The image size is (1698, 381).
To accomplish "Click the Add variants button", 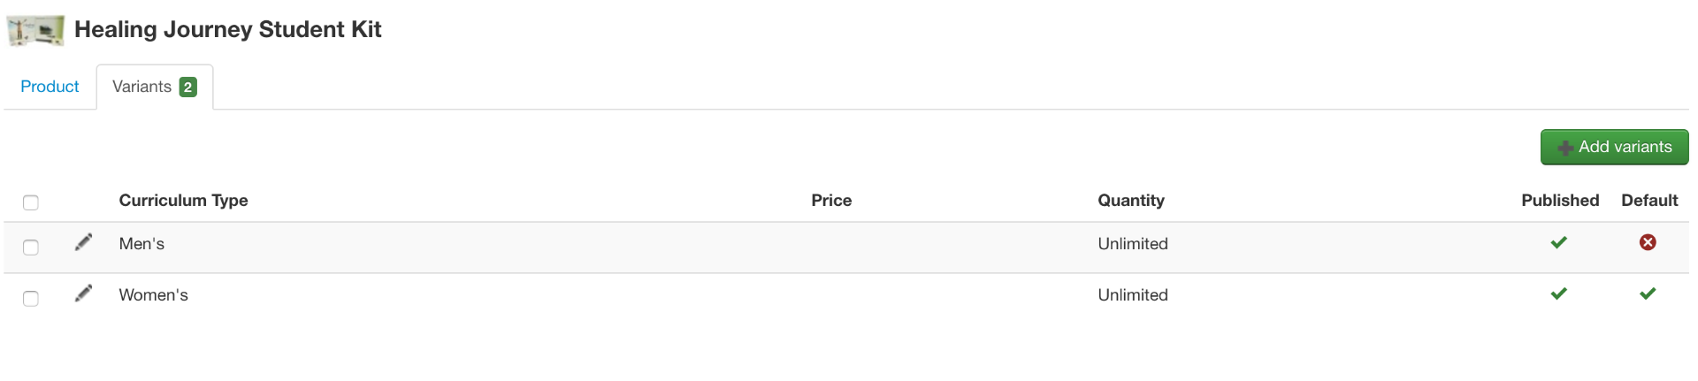I will (x=1614, y=147).
